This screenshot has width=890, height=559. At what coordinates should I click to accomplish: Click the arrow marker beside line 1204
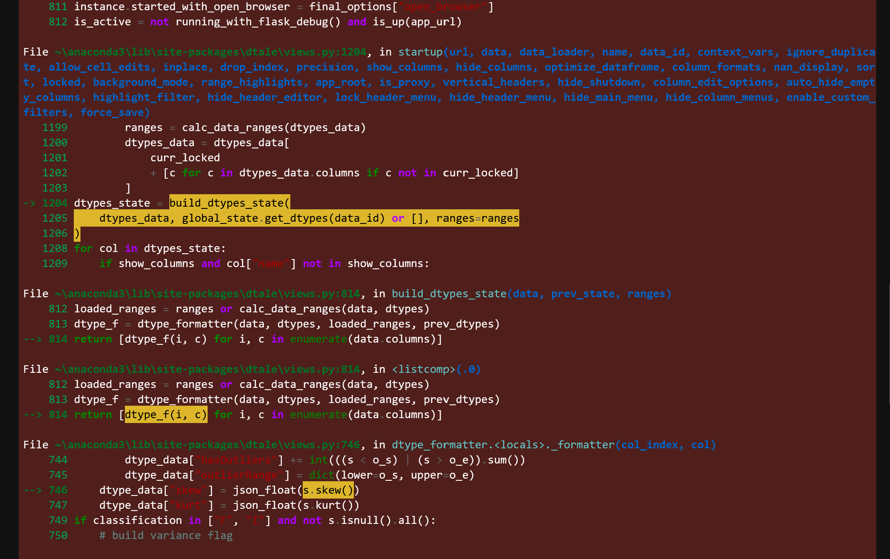[30, 203]
